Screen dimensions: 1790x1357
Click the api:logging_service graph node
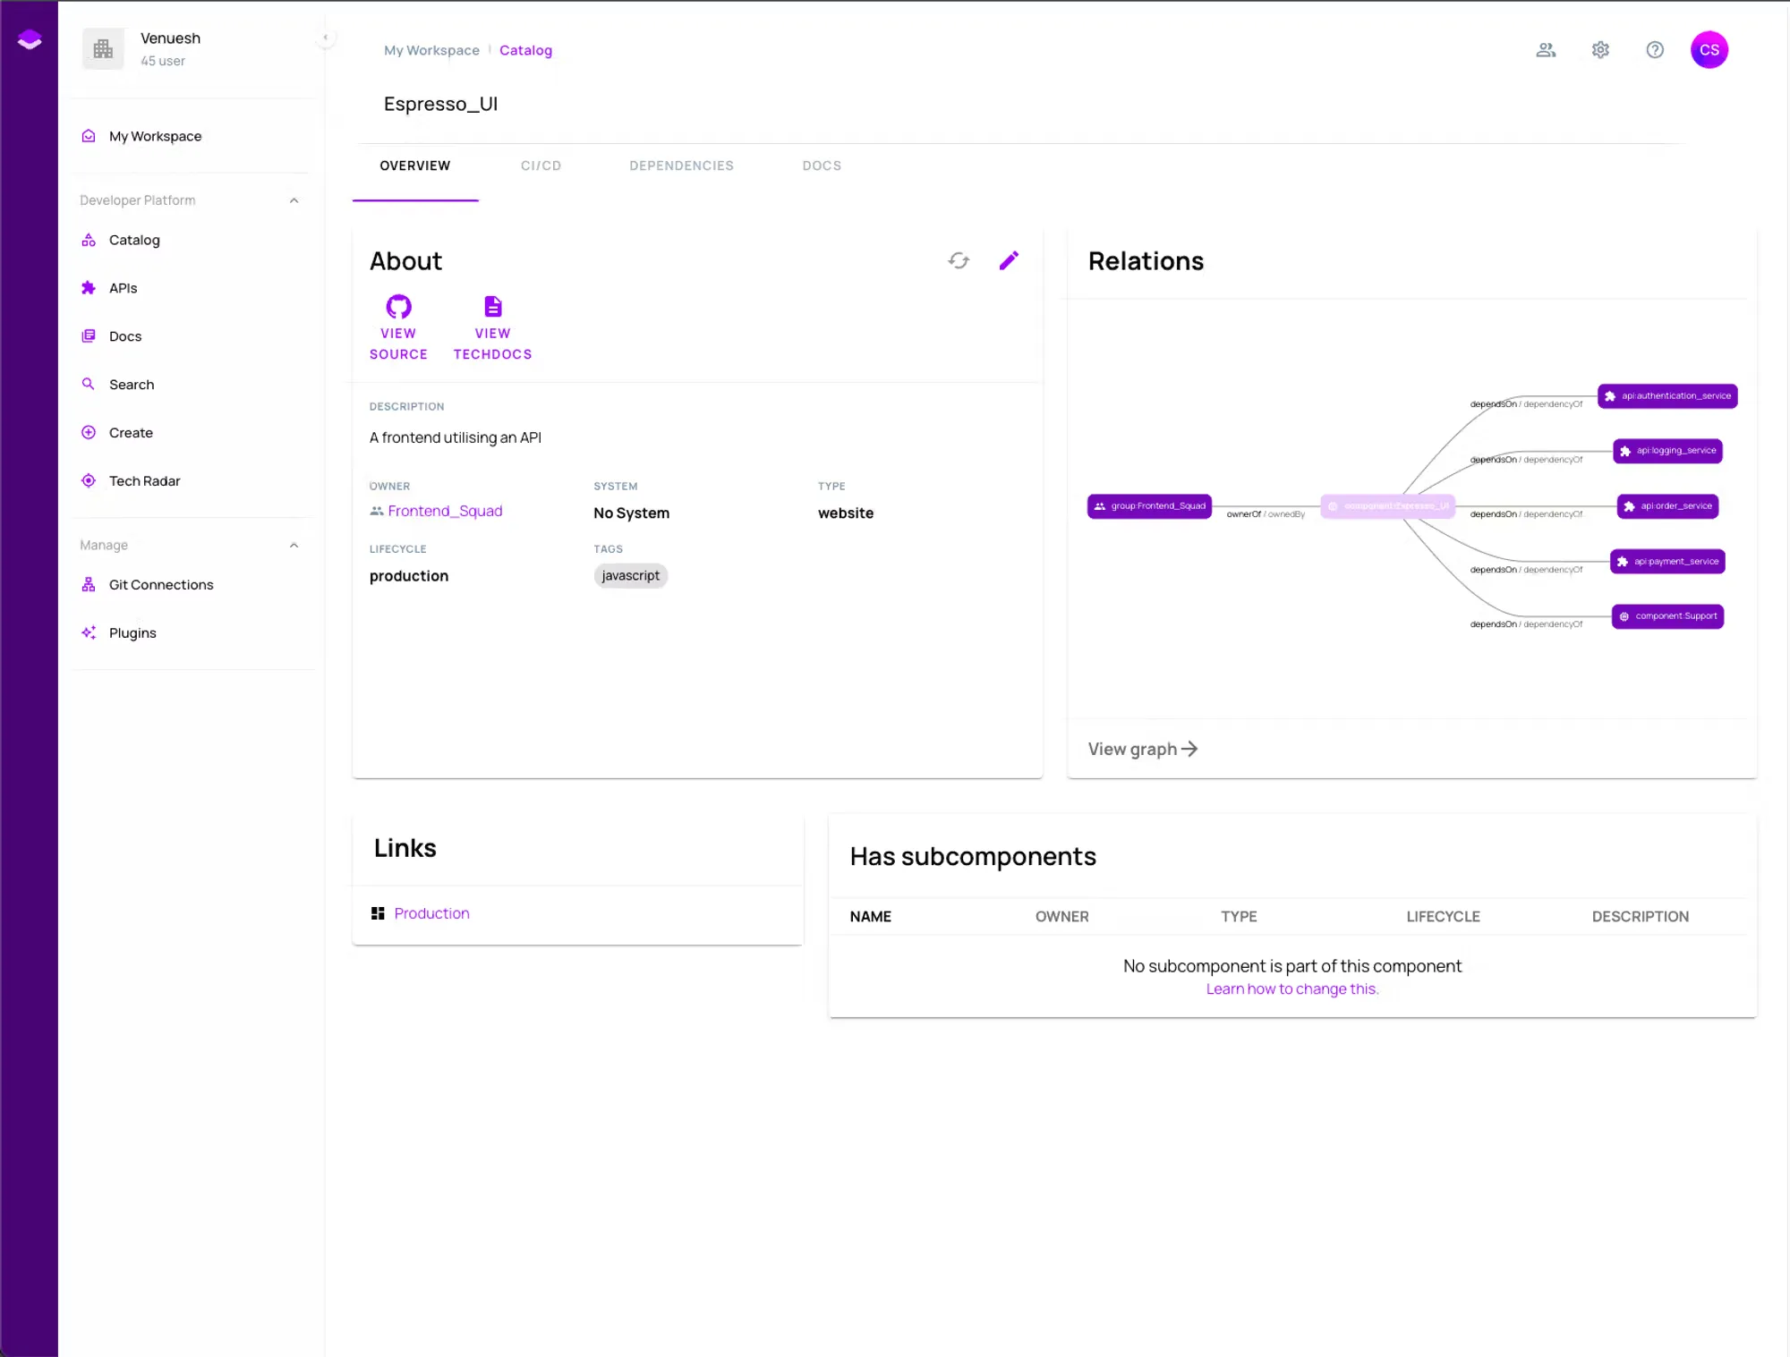click(1668, 451)
